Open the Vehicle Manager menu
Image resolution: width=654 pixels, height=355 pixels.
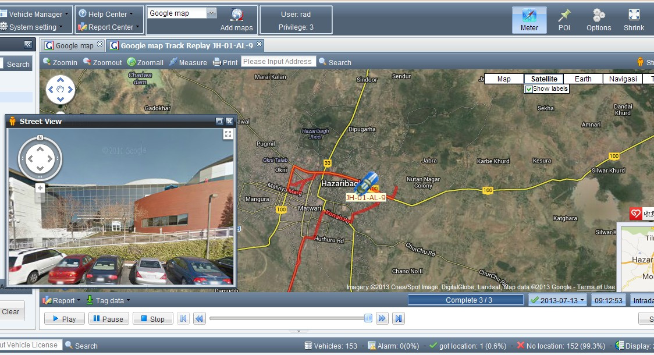[x=34, y=14]
